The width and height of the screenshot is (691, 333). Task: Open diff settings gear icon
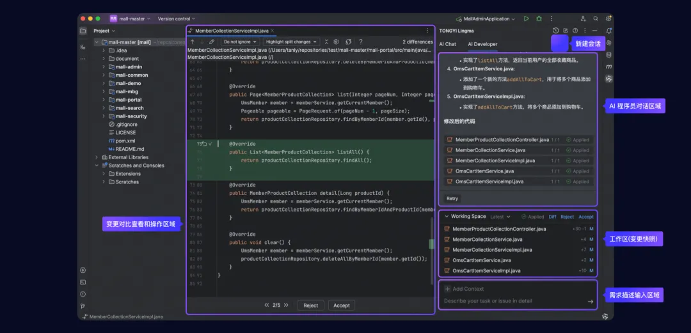[336, 42]
